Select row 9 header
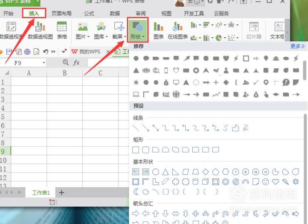Image resolution: width=308 pixels, height=224 pixels. (5, 151)
